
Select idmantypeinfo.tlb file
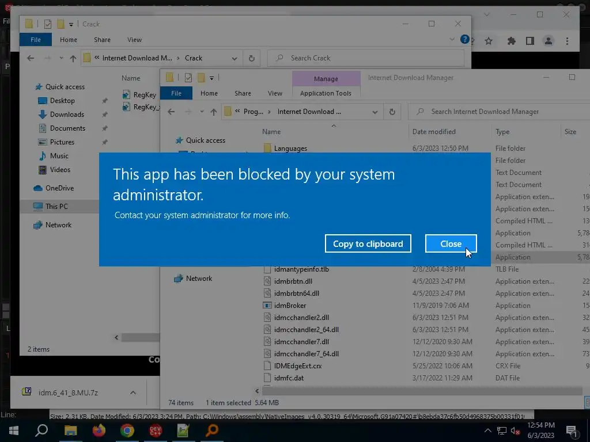point(301,269)
